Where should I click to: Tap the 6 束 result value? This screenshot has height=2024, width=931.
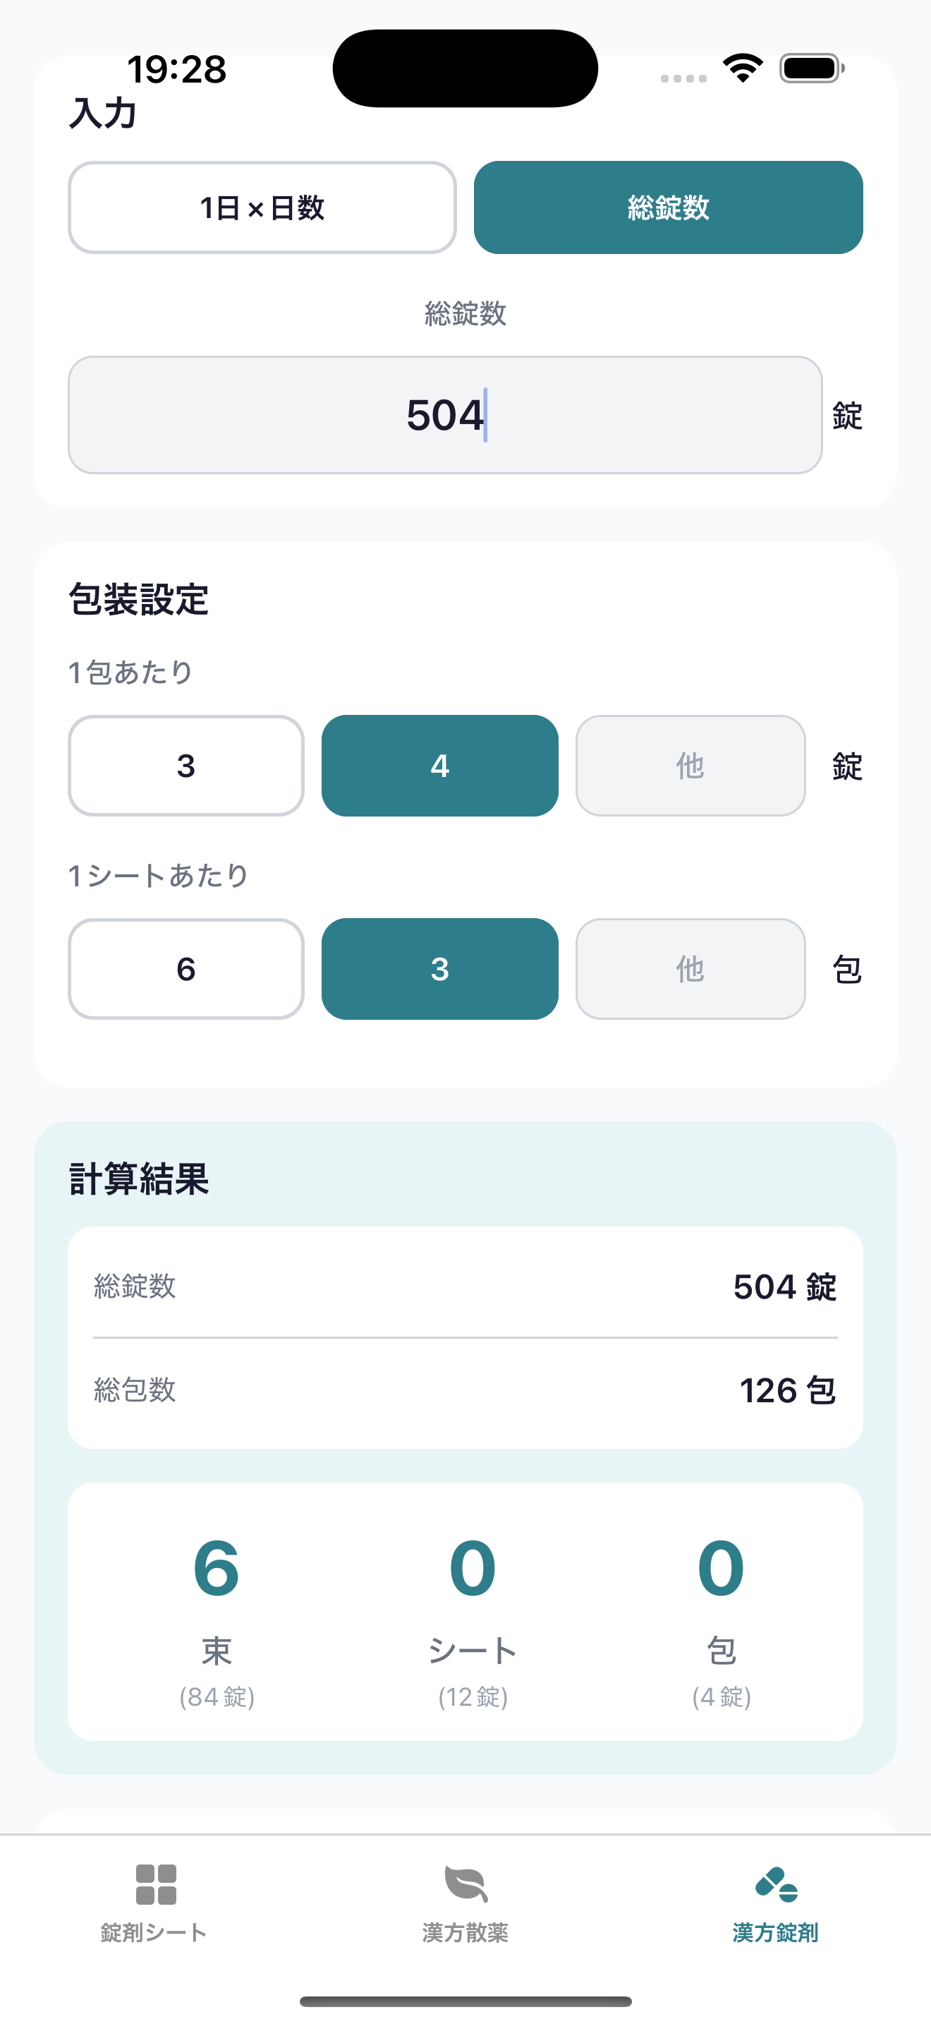click(217, 1568)
